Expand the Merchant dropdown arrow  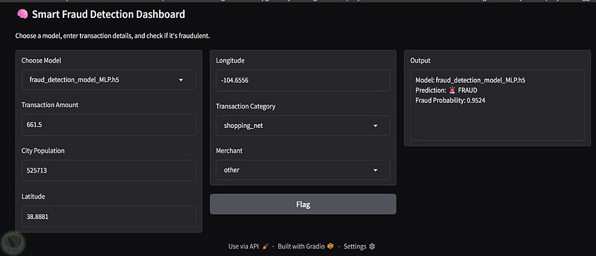coord(375,170)
